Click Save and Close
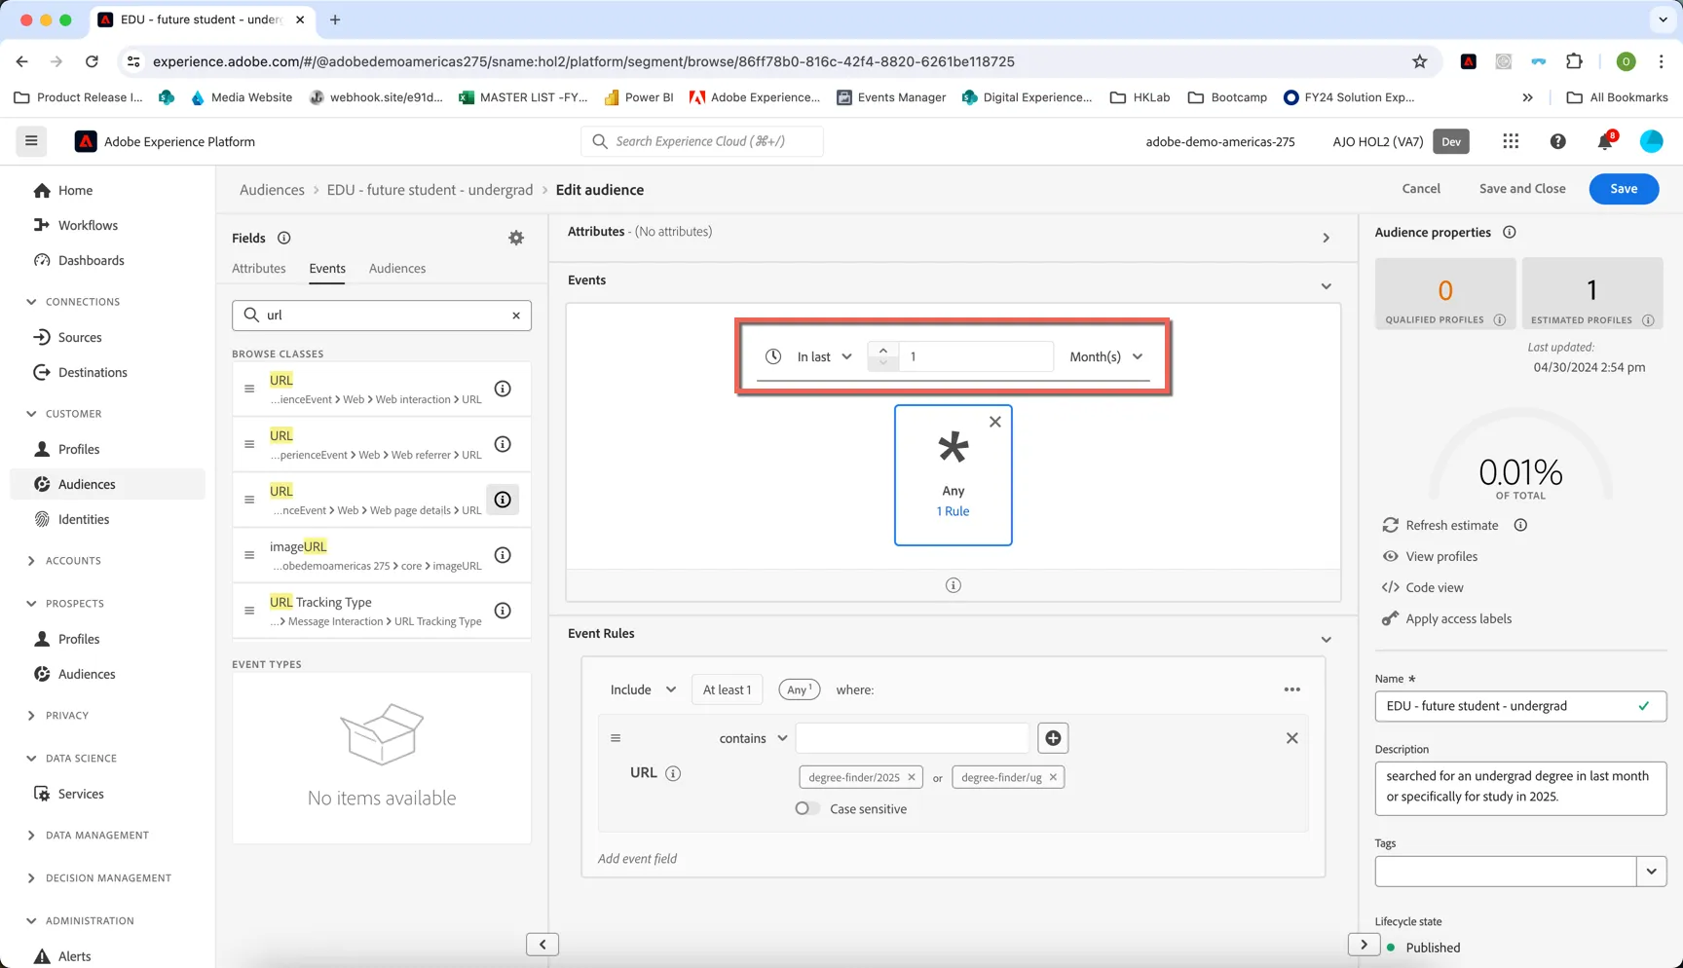This screenshot has height=968, width=1683. [x=1521, y=189]
